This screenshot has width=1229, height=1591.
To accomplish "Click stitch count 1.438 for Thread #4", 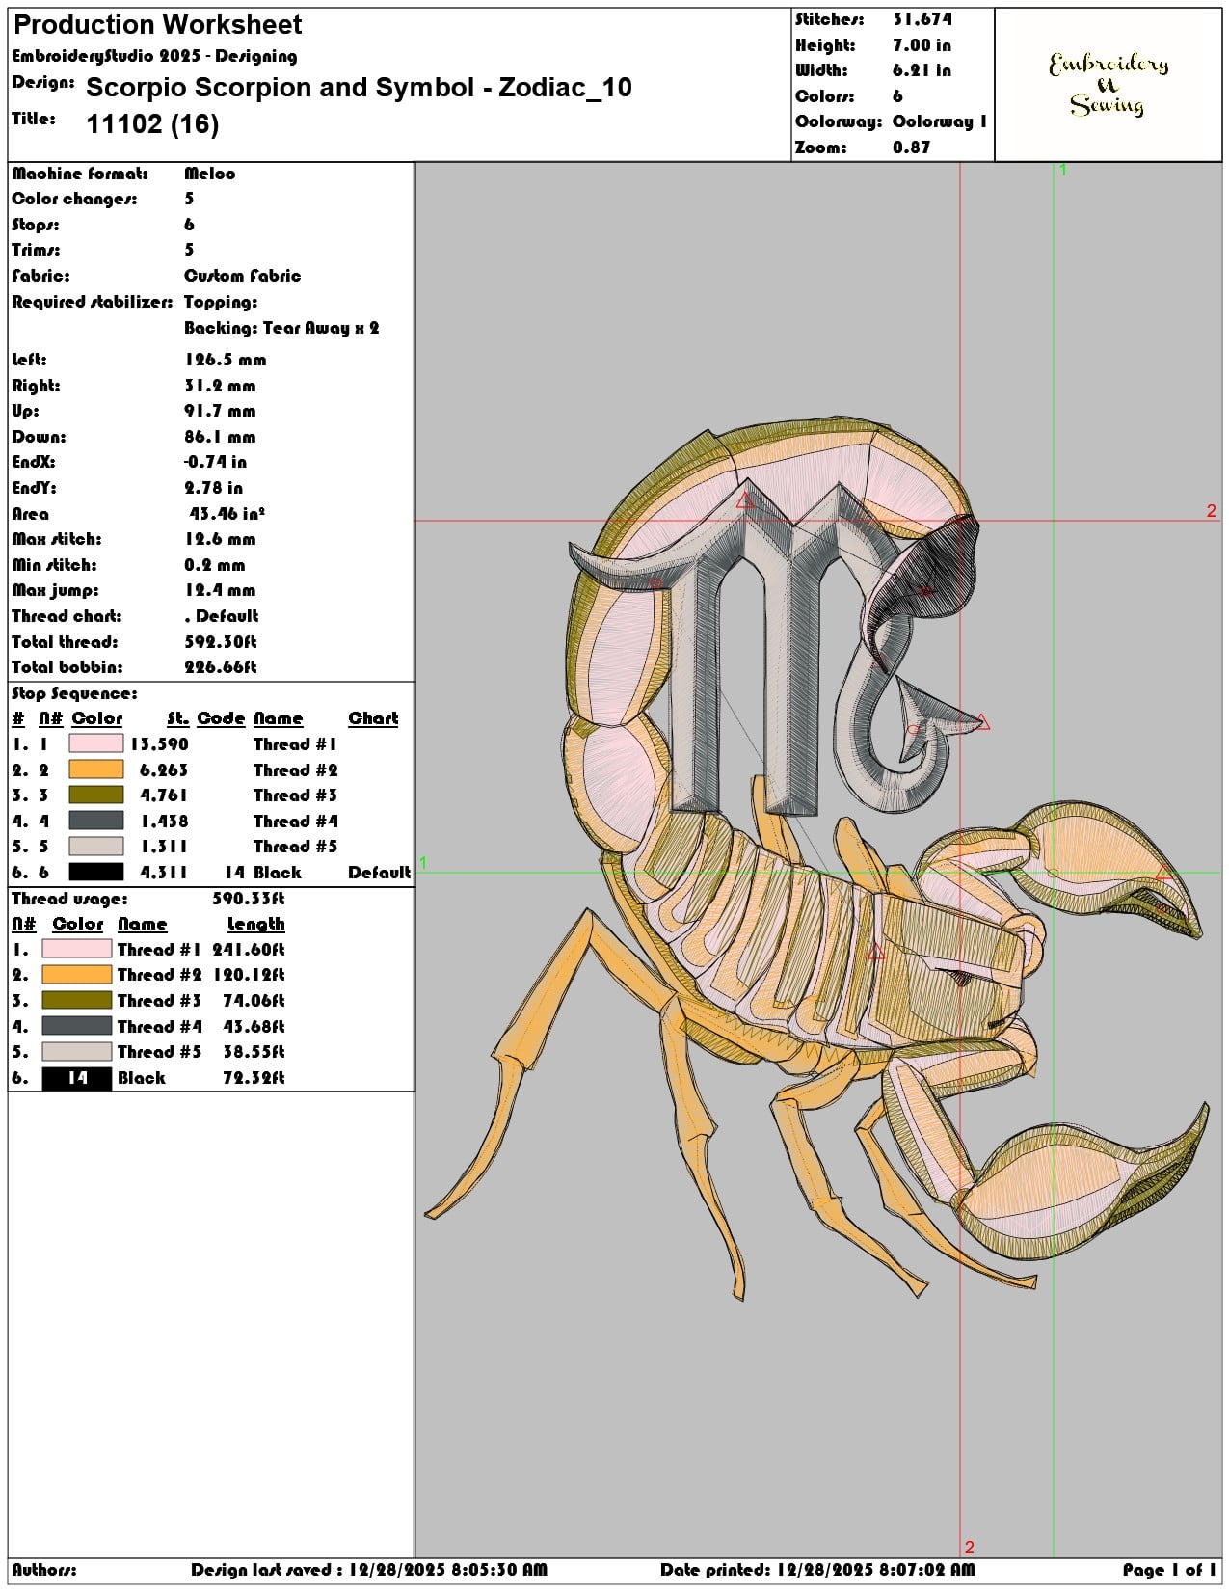I will (x=163, y=821).
